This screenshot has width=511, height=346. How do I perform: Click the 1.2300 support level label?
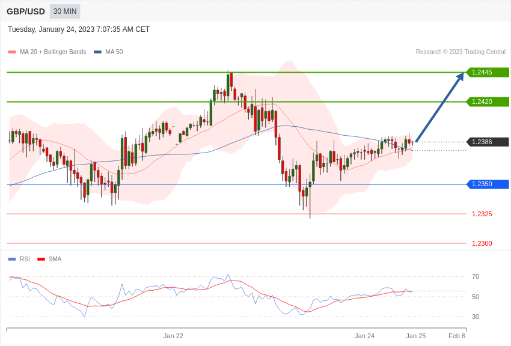tap(482, 243)
